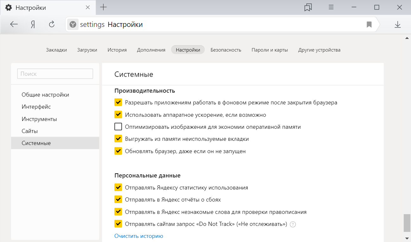Click the scrollbar up arrow
Screen dimensions: 411x242
click(x=407, y=38)
